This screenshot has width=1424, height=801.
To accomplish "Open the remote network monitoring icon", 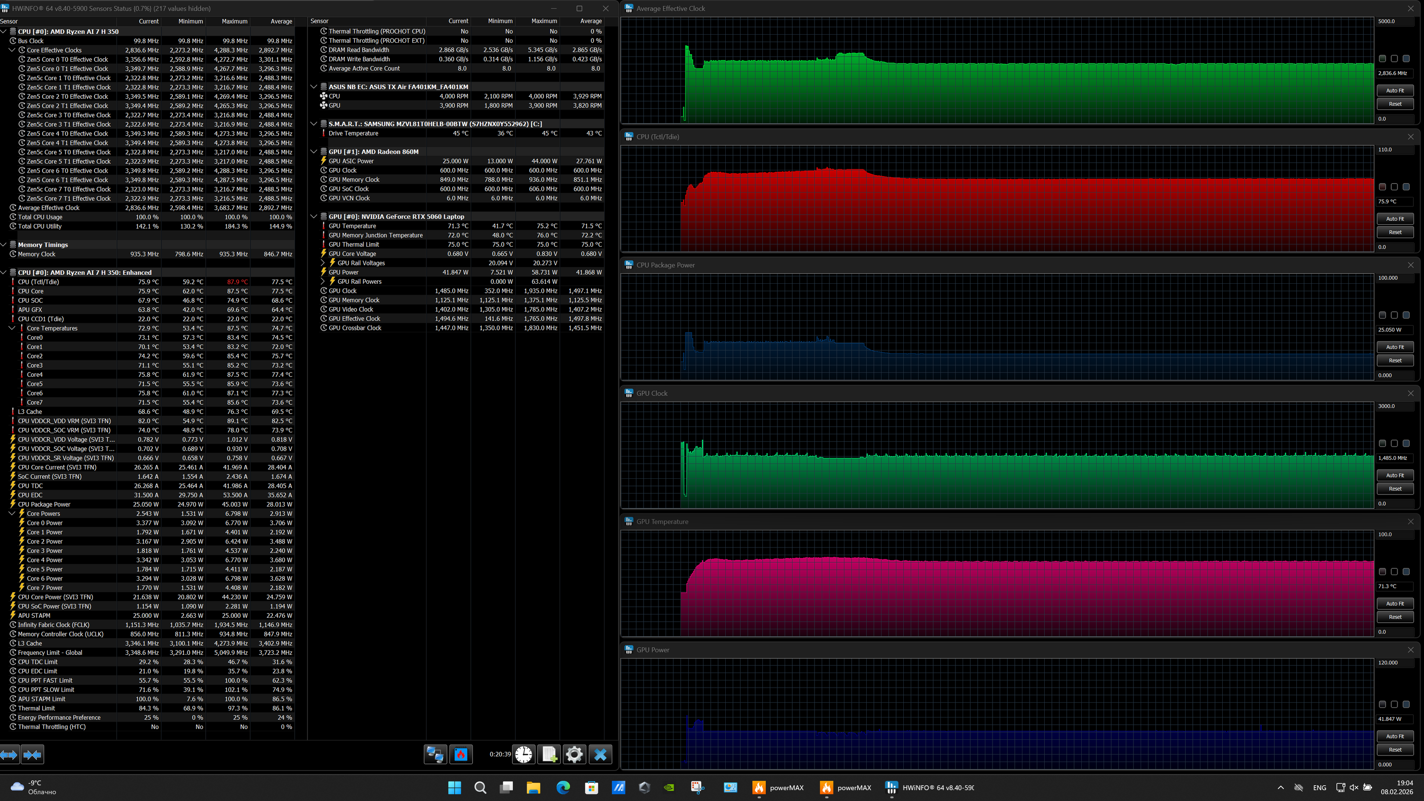I will pos(435,754).
